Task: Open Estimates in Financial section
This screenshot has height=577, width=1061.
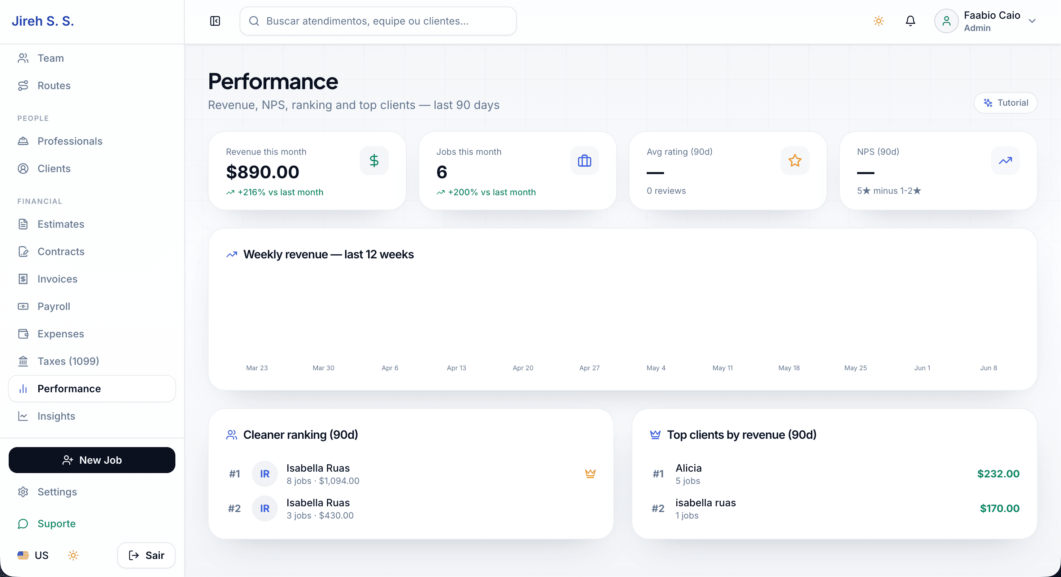Action: [x=92, y=224]
